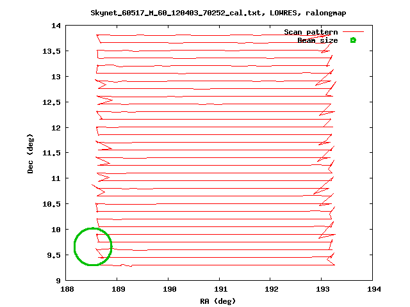Click the large green beam circle
The height and width of the screenshot is (307, 410).
pos(93,246)
